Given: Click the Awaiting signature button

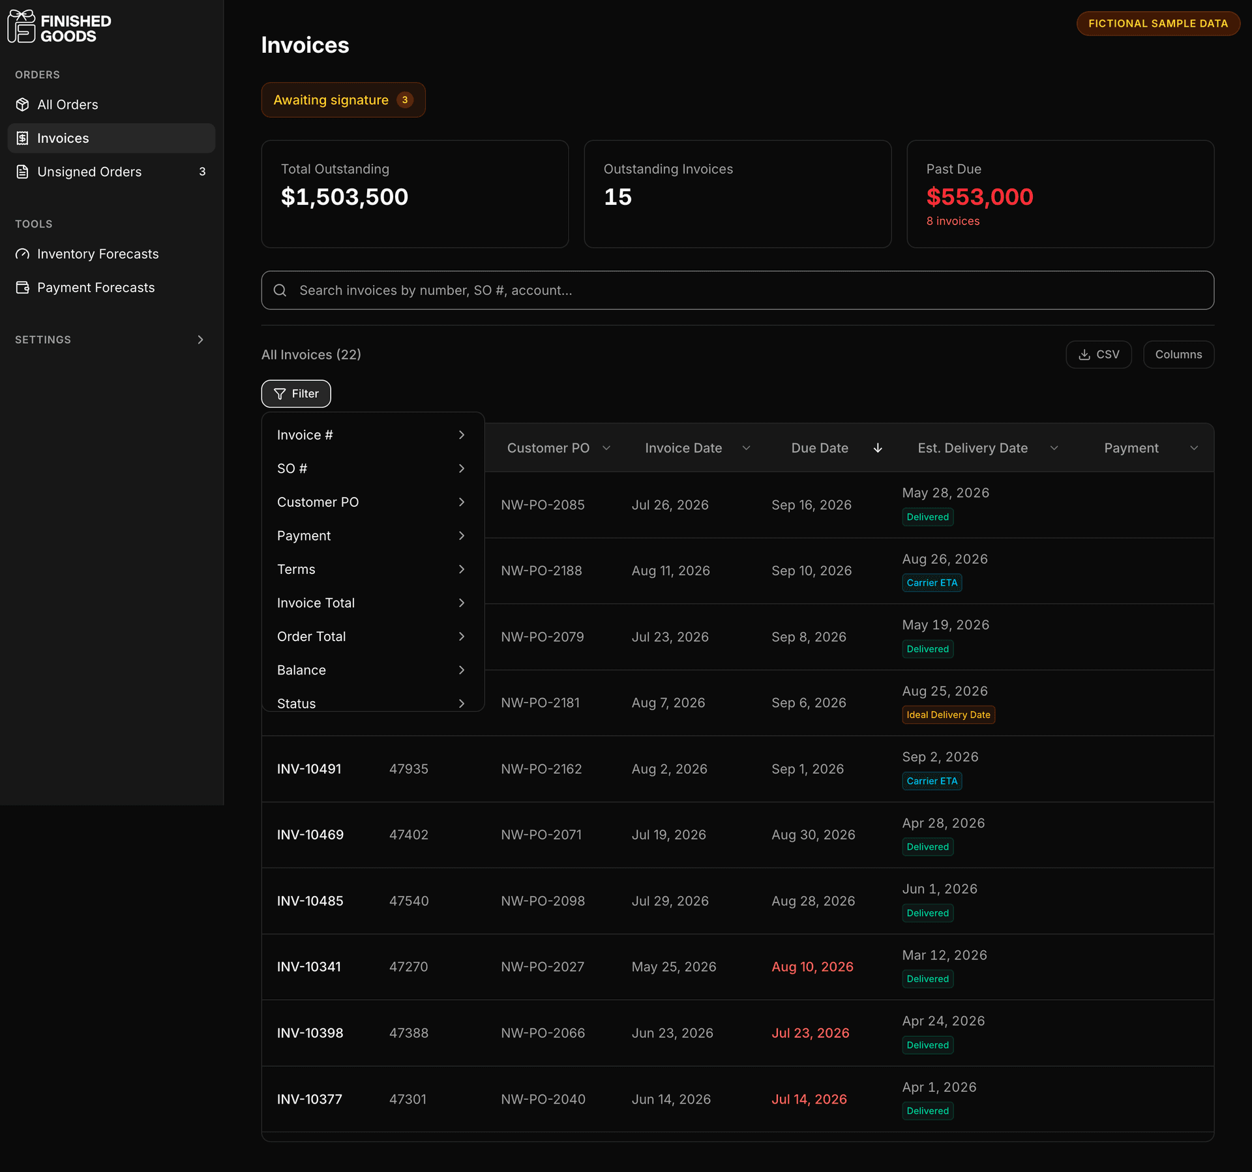Looking at the screenshot, I should click(x=344, y=100).
